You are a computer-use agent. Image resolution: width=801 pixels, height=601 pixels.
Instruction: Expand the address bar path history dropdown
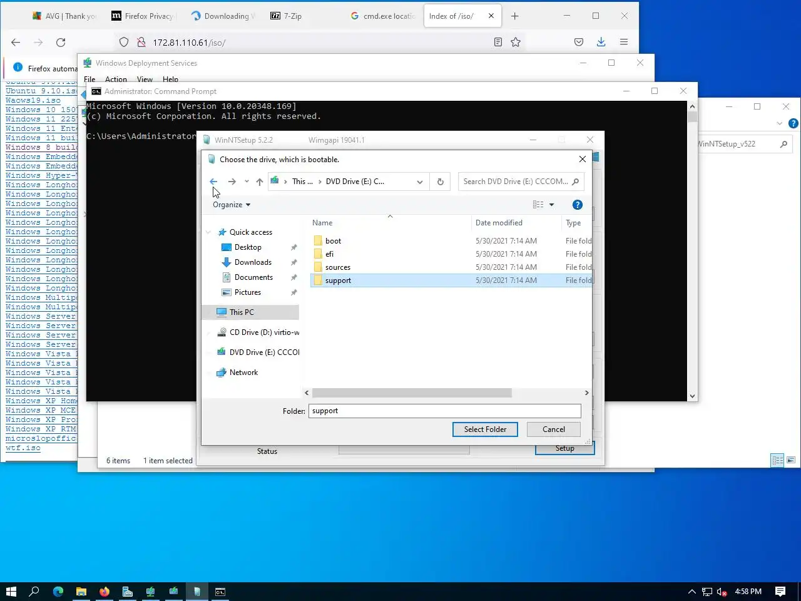(419, 182)
